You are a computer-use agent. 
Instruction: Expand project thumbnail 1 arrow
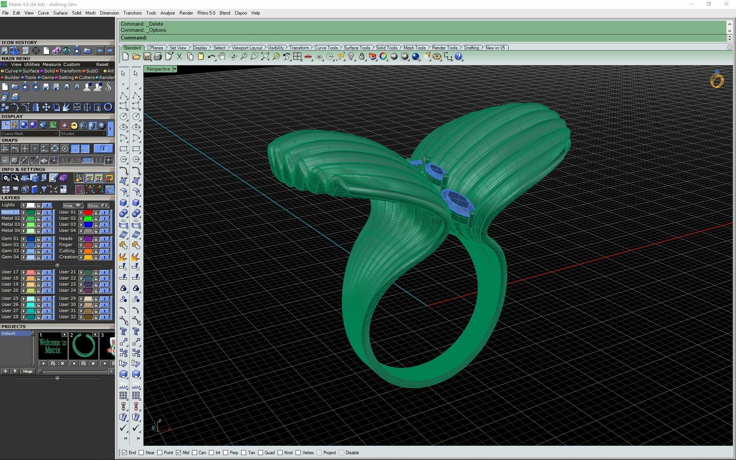64,335
